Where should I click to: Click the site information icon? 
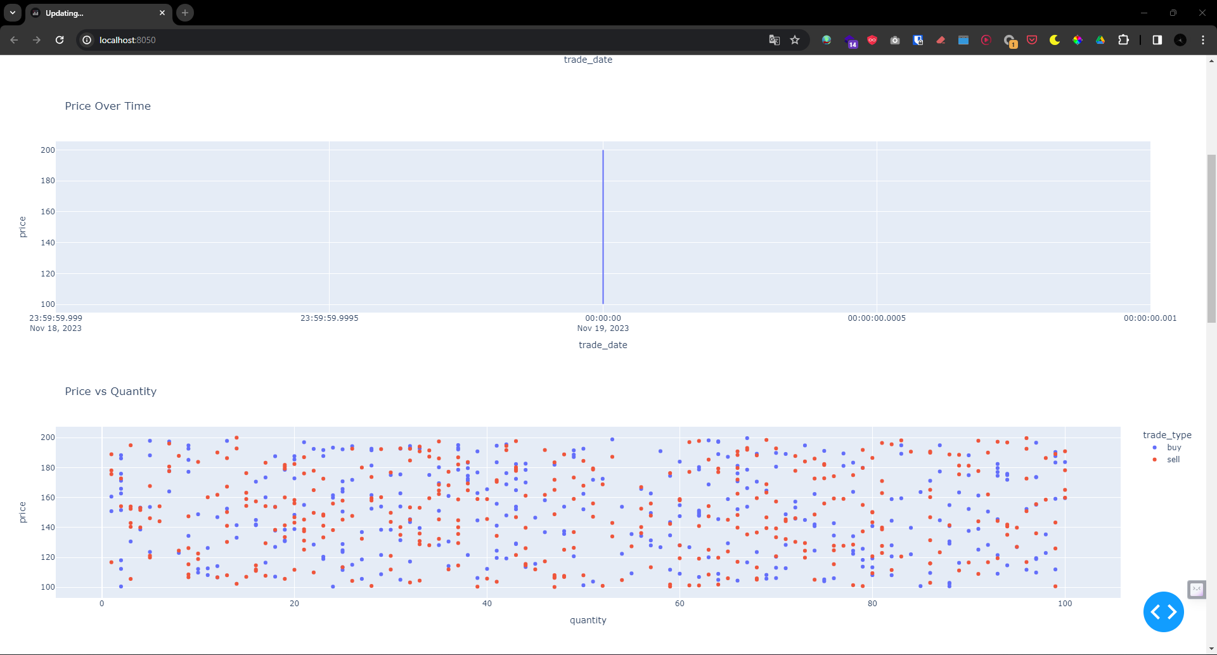click(87, 40)
